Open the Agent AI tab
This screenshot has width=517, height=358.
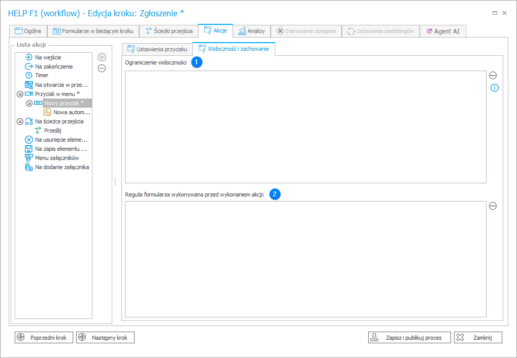pyautogui.click(x=443, y=31)
